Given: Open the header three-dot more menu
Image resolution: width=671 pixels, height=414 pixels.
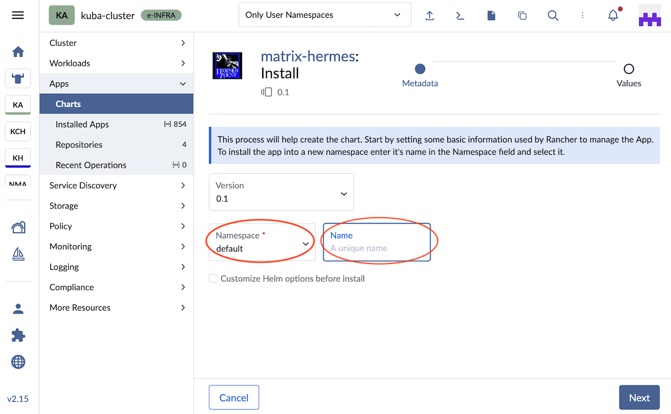Looking at the screenshot, I should click(x=583, y=16).
